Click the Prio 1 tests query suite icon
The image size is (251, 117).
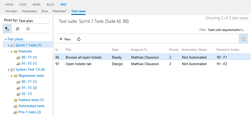coord(15,113)
